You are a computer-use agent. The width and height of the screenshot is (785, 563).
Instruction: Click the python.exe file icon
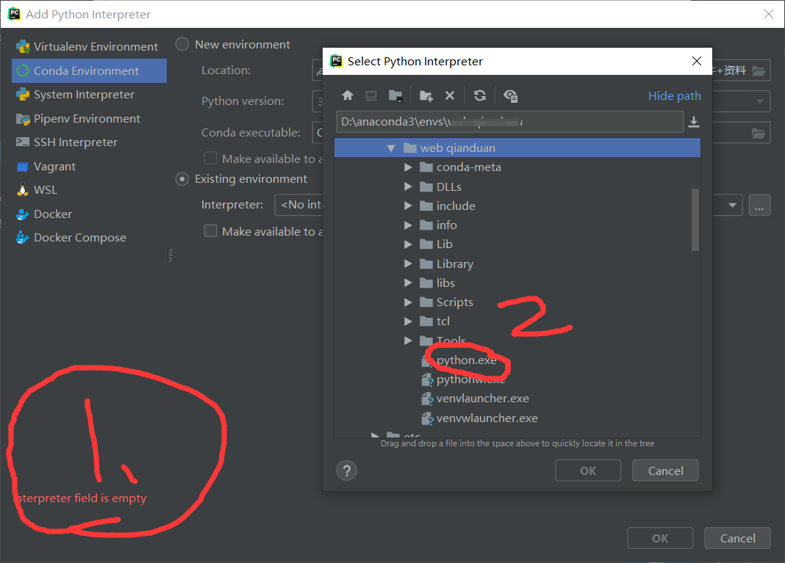(427, 360)
